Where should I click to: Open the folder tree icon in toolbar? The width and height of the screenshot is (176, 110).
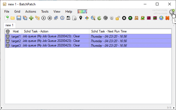37,18
